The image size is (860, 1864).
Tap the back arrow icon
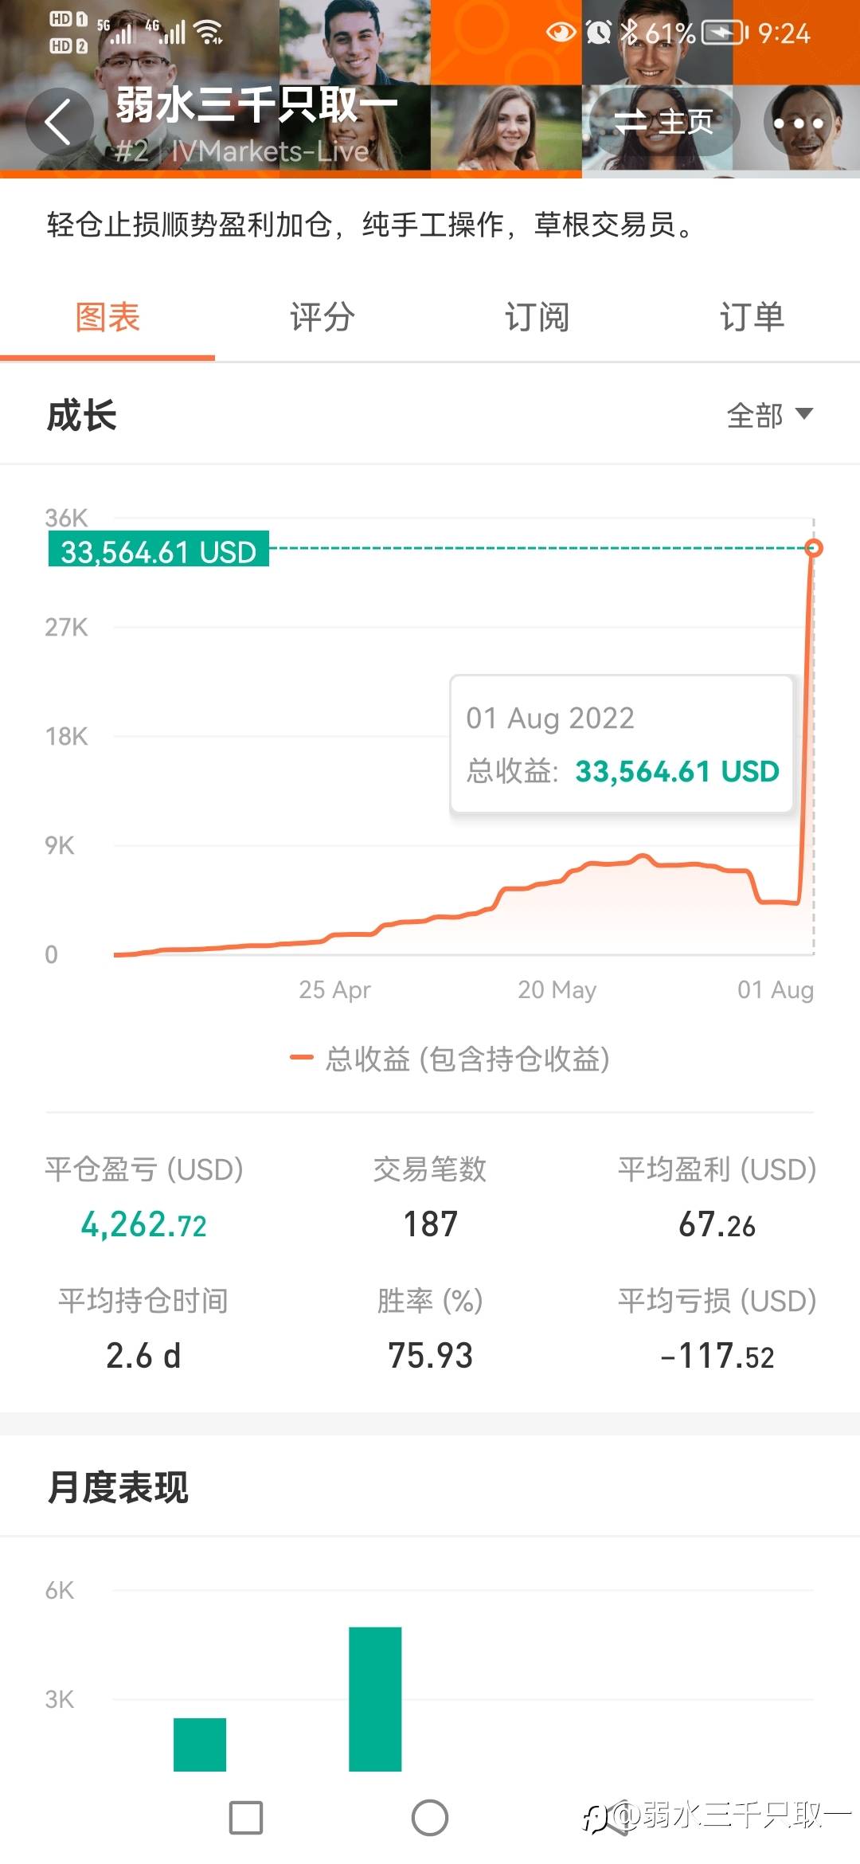[x=58, y=123]
